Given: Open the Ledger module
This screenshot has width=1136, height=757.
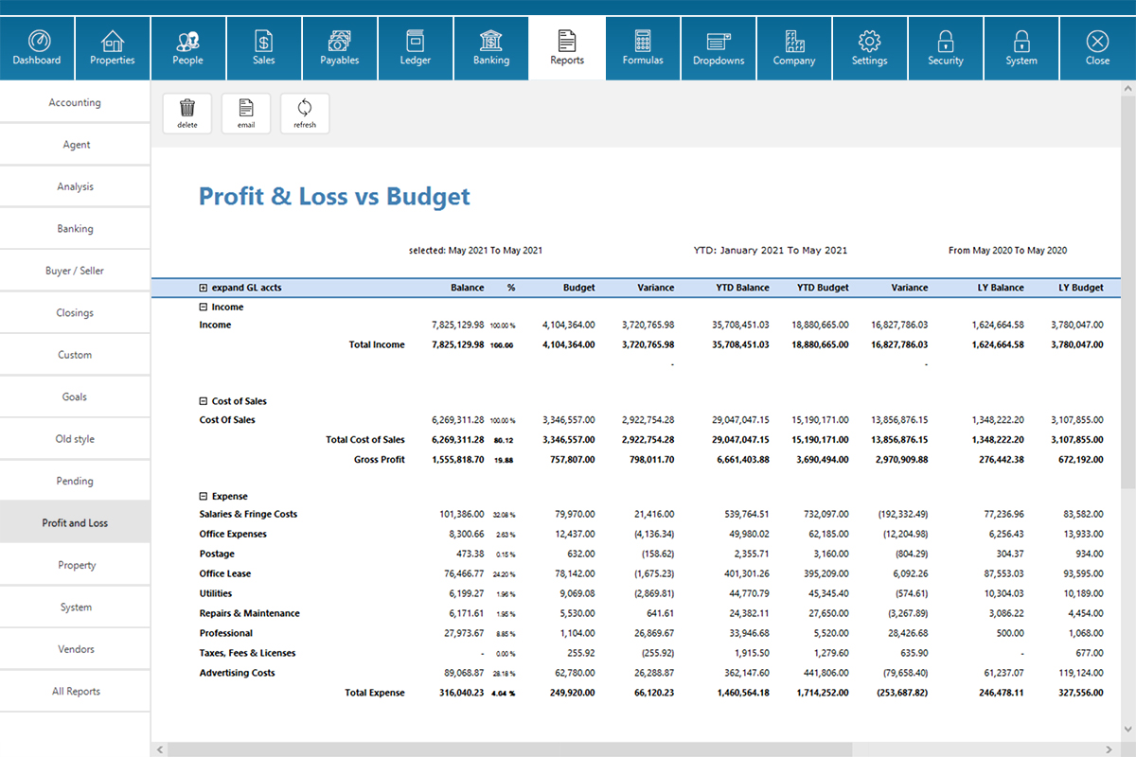Looking at the screenshot, I should pyautogui.click(x=415, y=47).
